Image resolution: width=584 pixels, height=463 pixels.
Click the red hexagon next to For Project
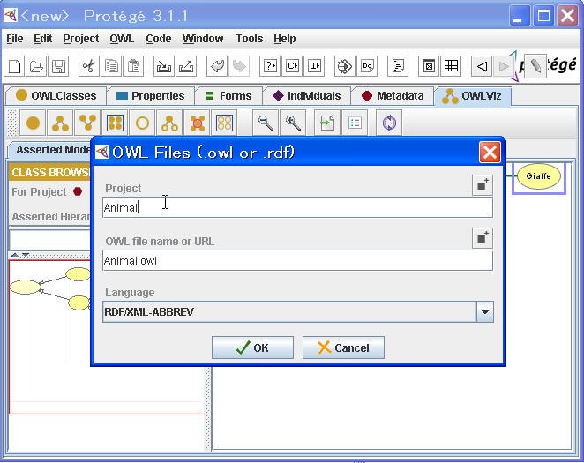(78, 191)
